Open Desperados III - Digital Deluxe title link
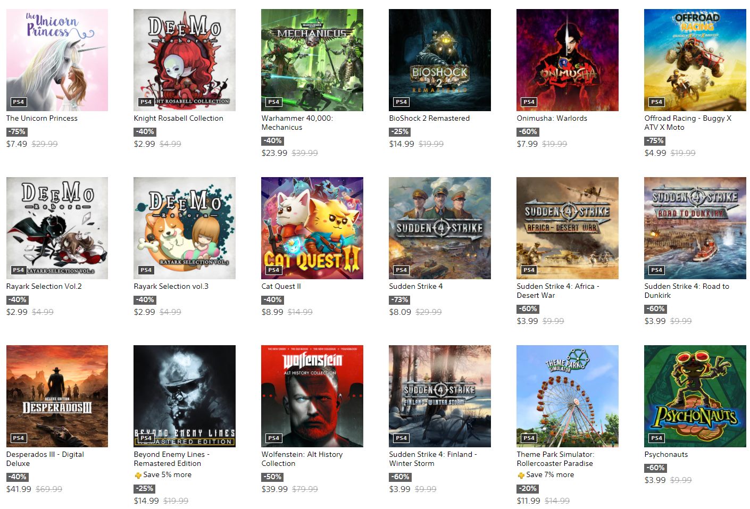Screen dimensions: 750x509 (45, 459)
